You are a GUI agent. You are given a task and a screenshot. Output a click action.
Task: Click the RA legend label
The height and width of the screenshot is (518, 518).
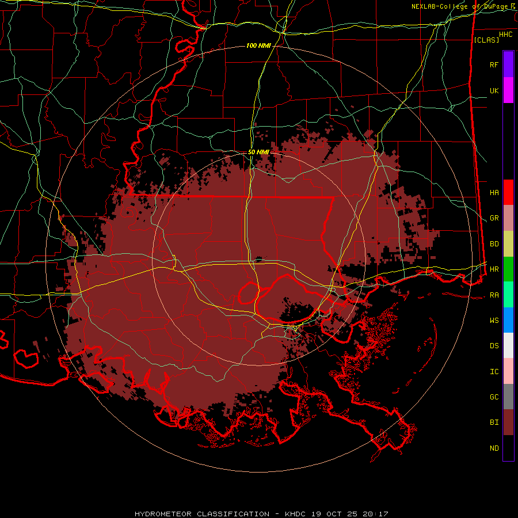pos(494,295)
